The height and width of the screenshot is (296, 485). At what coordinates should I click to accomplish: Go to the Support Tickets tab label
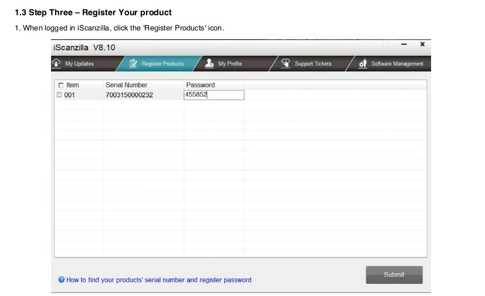click(x=313, y=64)
